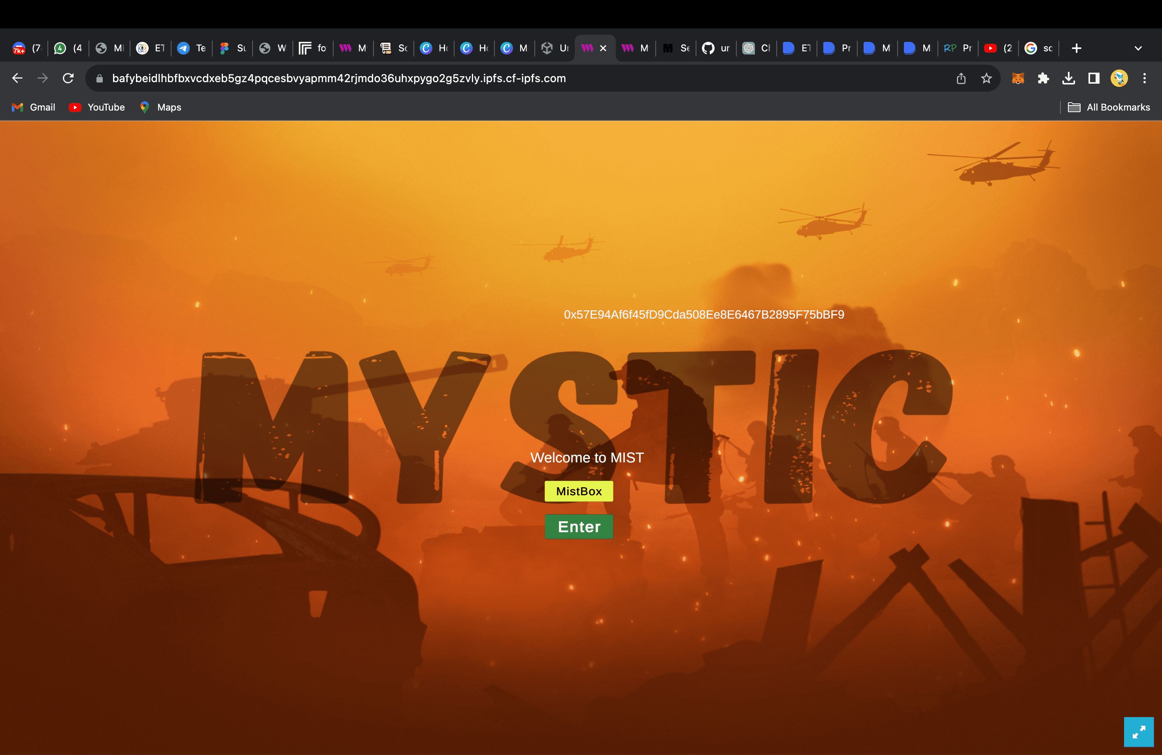This screenshot has height=755, width=1162.
Task: Click the yellow MistBox button
Action: [579, 491]
